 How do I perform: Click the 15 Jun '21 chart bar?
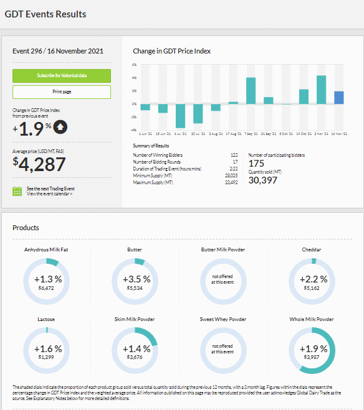click(x=163, y=108)
